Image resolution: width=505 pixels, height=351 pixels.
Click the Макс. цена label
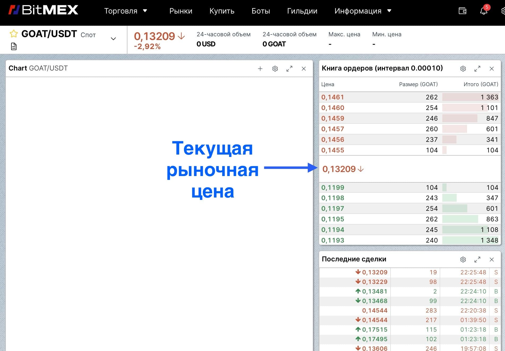pos(344,34)
